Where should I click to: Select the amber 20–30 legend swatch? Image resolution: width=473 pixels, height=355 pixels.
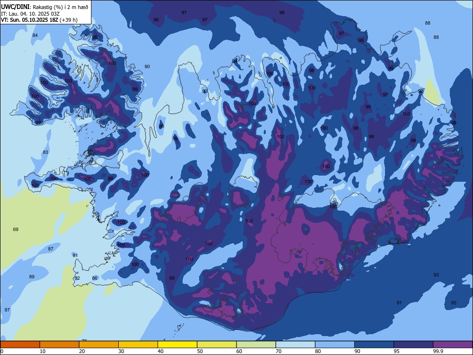click(x=99, y=345)
